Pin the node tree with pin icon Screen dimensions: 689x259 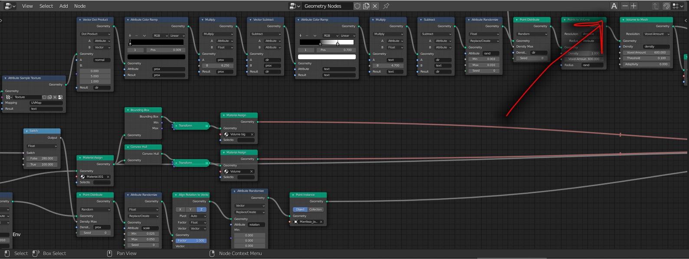(x=386, y=6)
